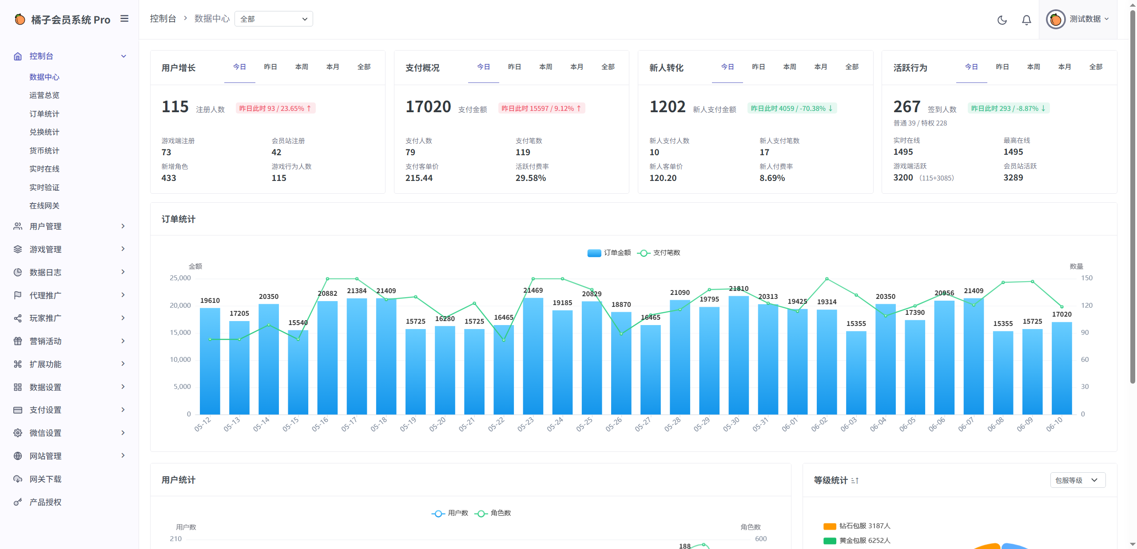The width and height of the screenshot is (1137, 549).
Task: Click the share icon for 玩家推广
Action: coord(18,318)
